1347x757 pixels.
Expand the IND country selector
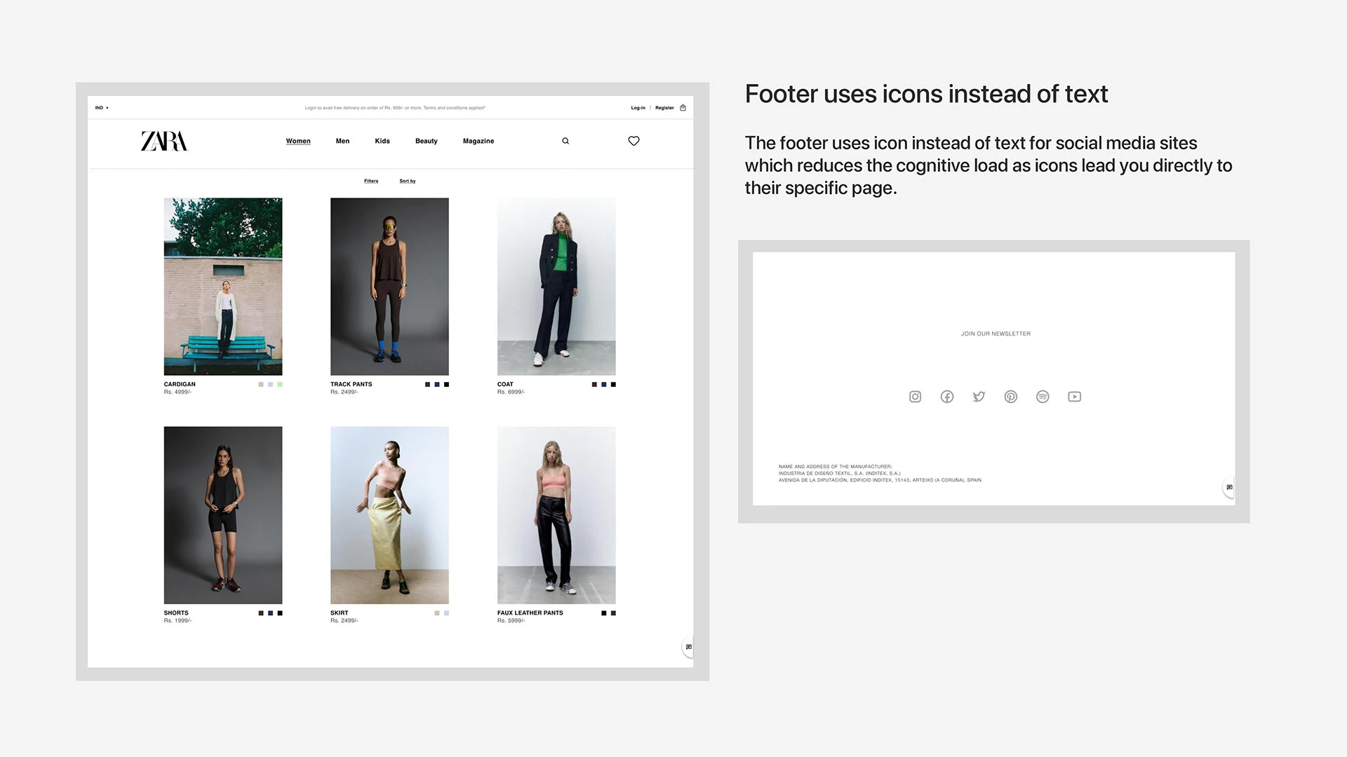(x=102, y=108)
